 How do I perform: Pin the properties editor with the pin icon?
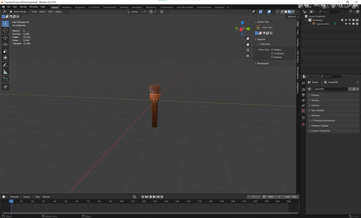(x=357, y=82)
